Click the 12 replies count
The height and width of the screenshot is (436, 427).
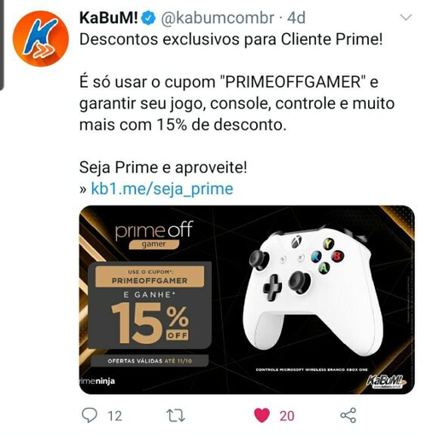(x=114, y=416)
